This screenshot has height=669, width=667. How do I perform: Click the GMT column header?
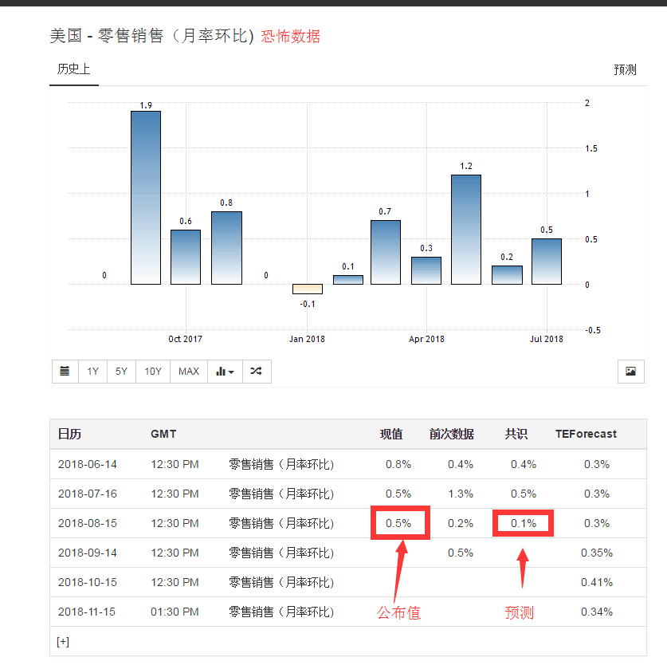click(x=163, y=434)
